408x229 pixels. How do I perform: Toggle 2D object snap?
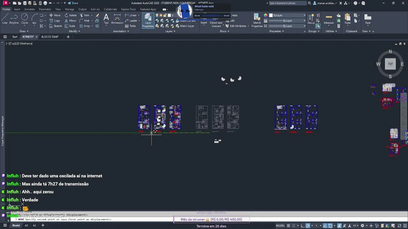point(330,226)
